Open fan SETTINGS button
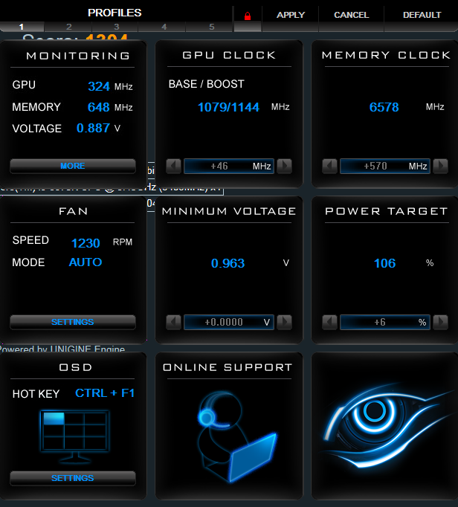The image size is (458, 507). pyautogui.click(x=73, y=323)
